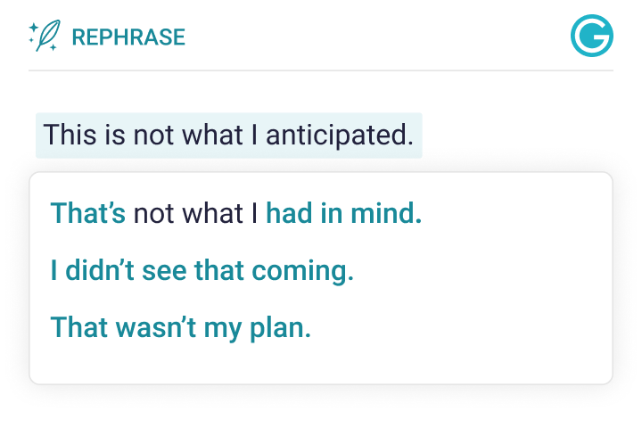
Task: Select the original sentence 'This is not what I anticipated.'
Action: (228, 136)
